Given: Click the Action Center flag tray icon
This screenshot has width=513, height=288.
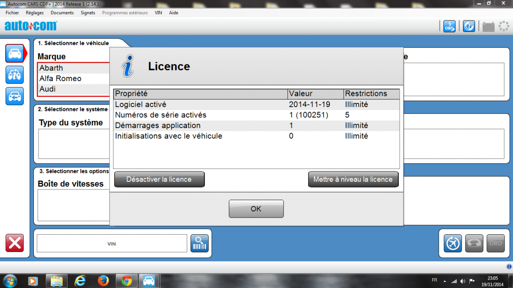Looking at the screenshot, I should click(x=472, y=281).
